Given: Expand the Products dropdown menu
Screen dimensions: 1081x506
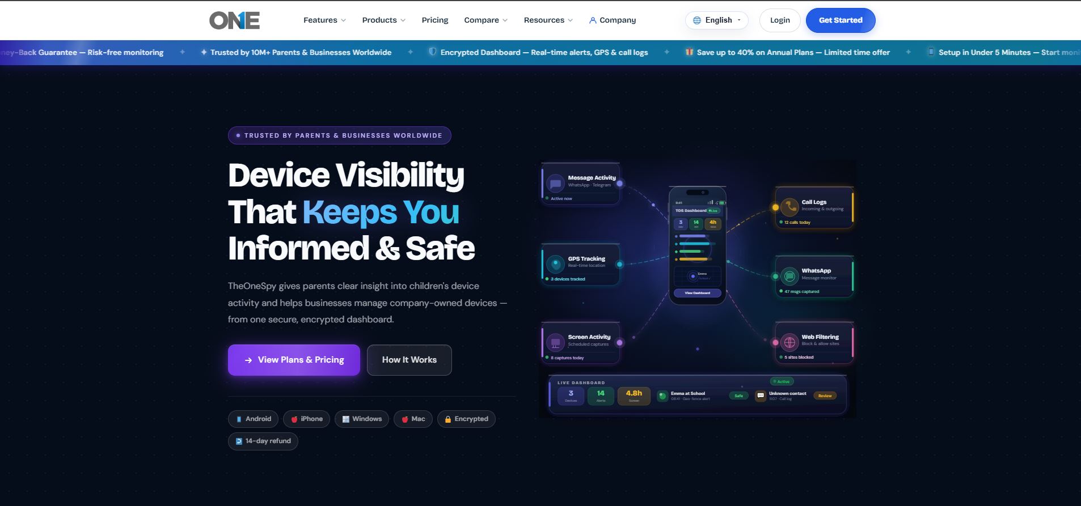Looking at the screenshot, I should [x=383, y=20].
